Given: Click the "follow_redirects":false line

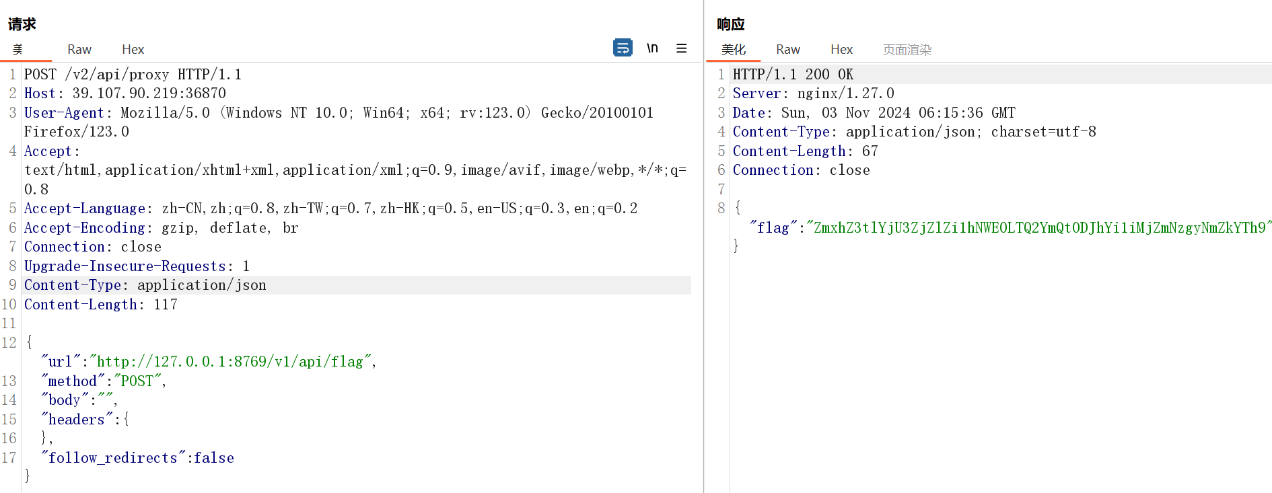Looking at the screenshot, I should point(138,458).
